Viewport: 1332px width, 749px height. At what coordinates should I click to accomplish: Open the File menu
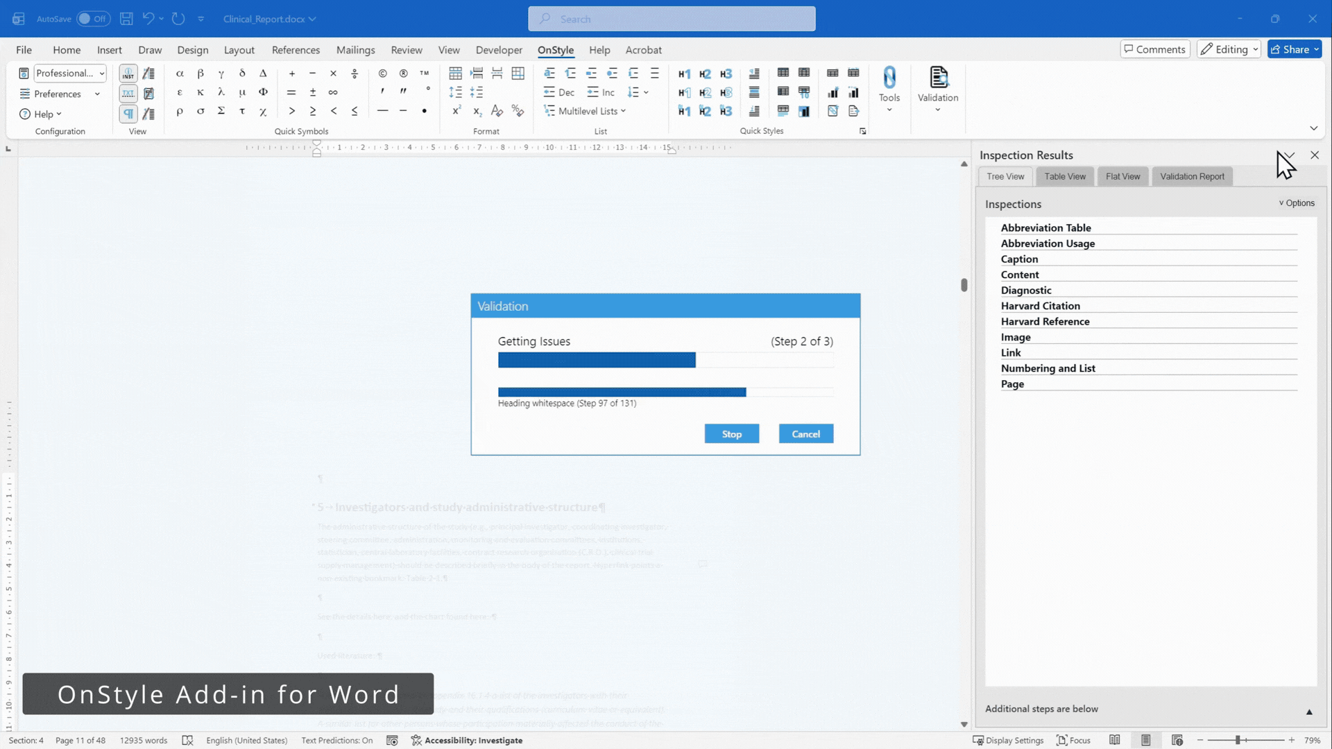(x=24, y=50)
